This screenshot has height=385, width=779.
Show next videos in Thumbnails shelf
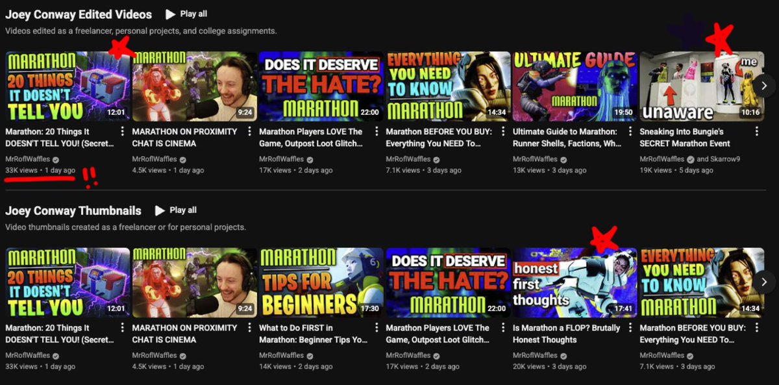tap(764, 282)
